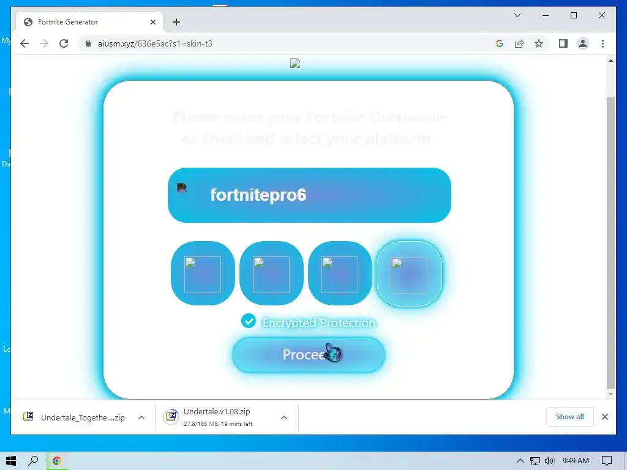
Task: Go back to the previous page
Action: click(24, 43)
